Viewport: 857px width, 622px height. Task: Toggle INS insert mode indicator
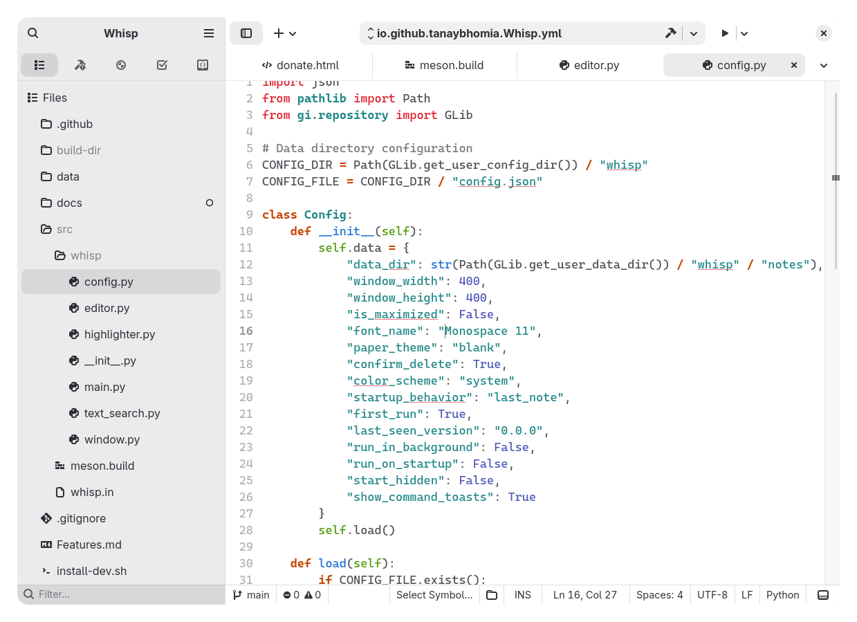point(523,595)
